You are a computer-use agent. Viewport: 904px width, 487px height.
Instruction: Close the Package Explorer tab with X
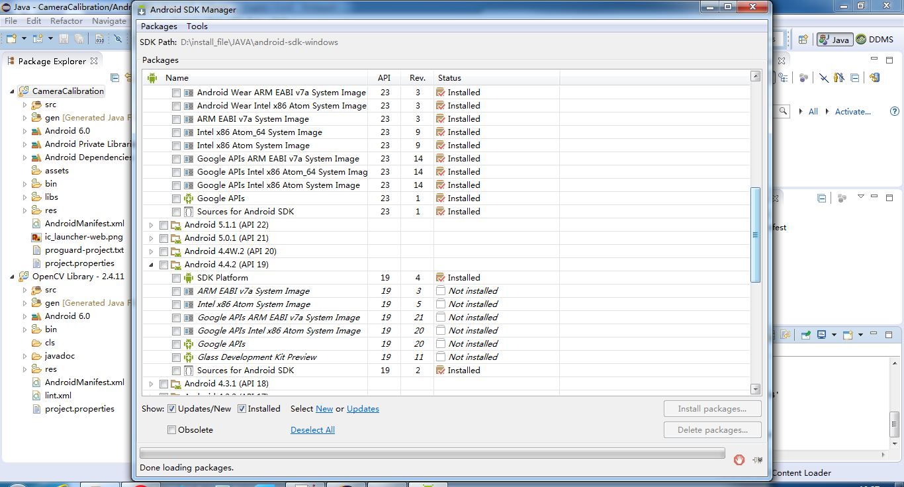click(x=94, y=61)
